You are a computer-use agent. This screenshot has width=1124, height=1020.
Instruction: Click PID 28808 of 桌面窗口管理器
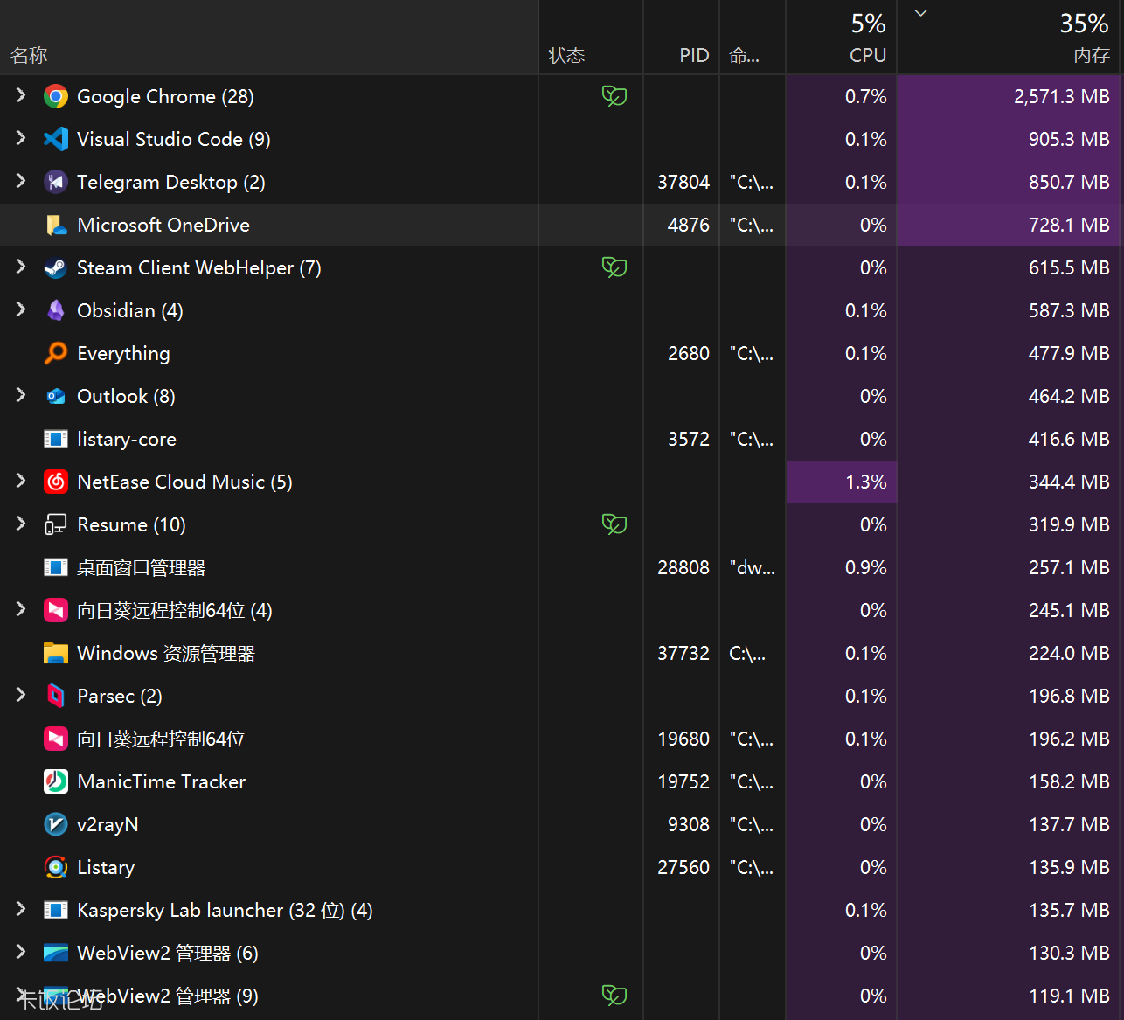[683, 567]
